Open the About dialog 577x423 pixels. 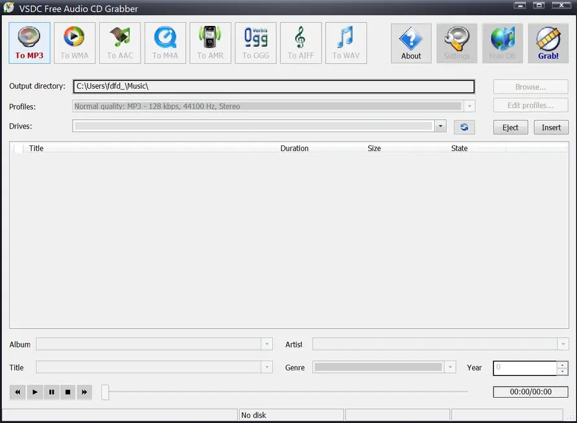(411, 43)
